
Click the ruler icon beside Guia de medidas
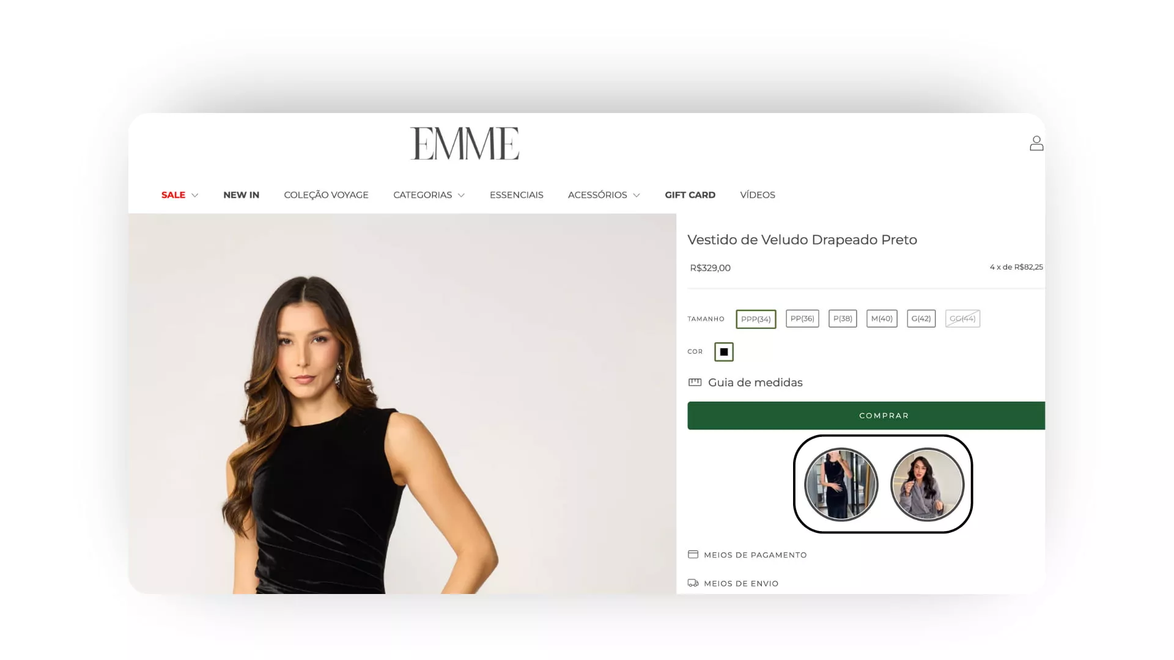(x=695, y=383)
